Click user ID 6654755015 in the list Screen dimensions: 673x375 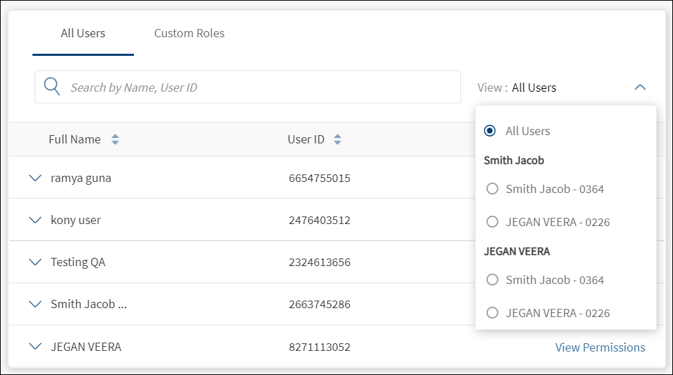pos(320,179)
